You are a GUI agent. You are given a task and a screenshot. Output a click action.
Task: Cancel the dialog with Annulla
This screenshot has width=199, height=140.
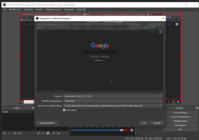pyautogui.click(x=157, y=123)
